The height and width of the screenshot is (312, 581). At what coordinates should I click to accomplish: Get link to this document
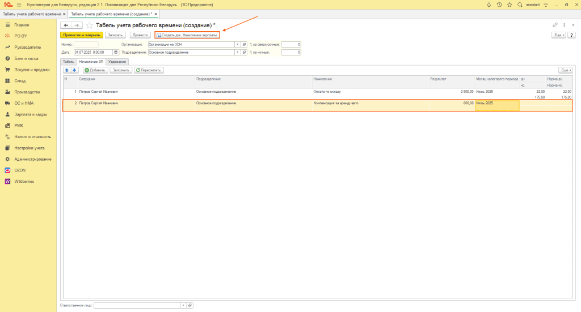[555, 25]
